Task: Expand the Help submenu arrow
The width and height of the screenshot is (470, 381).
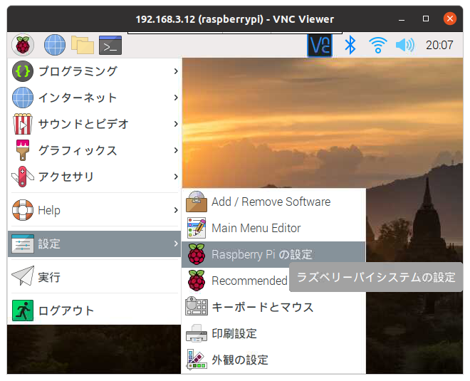Action: click(x=176, y=210)
